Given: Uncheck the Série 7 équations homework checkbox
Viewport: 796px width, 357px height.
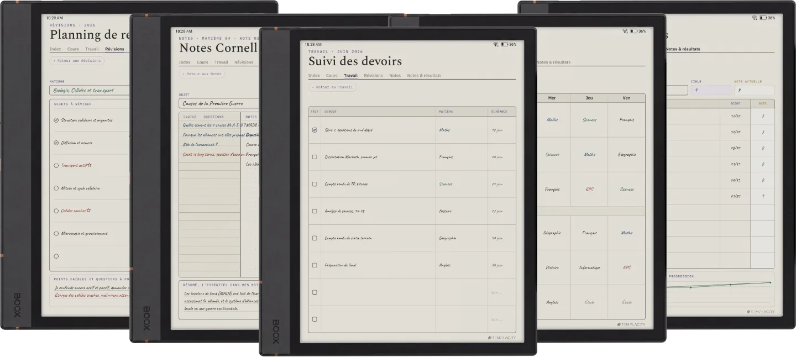Looking at the screenshot, I should click(315, 130).
